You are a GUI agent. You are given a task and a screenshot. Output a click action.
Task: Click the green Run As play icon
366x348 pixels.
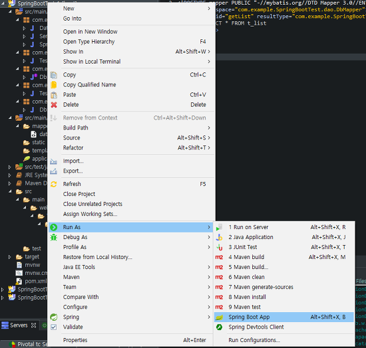coord(54,227)
